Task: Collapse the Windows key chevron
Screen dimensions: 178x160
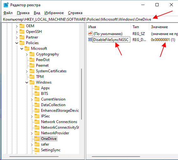Action: [x=27, y=82]
